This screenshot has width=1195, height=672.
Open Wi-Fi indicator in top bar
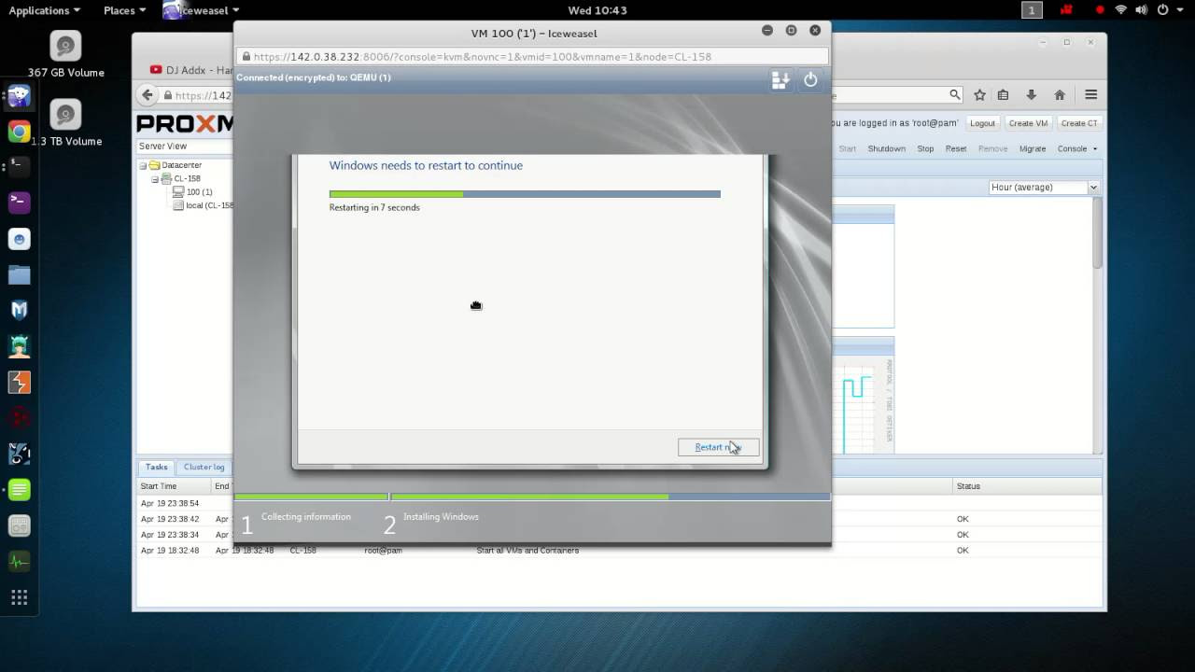click(1120, 10)
